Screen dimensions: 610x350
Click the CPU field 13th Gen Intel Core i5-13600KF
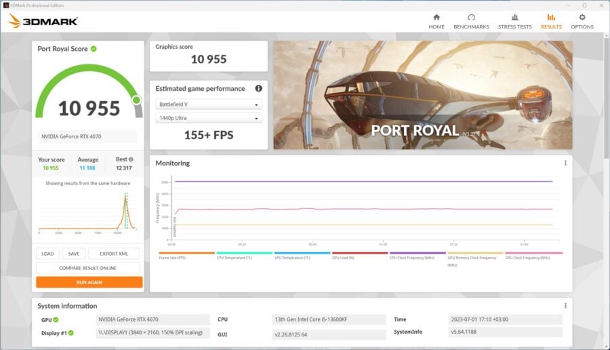pyautogui.click(x=329, y=319)
